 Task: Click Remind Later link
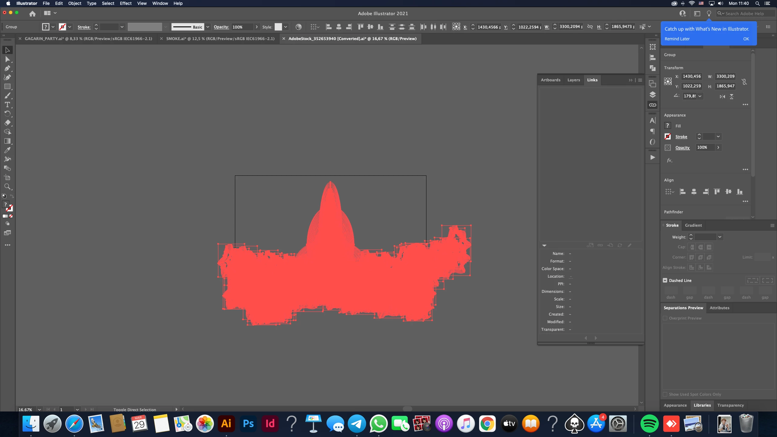[677, 39]
